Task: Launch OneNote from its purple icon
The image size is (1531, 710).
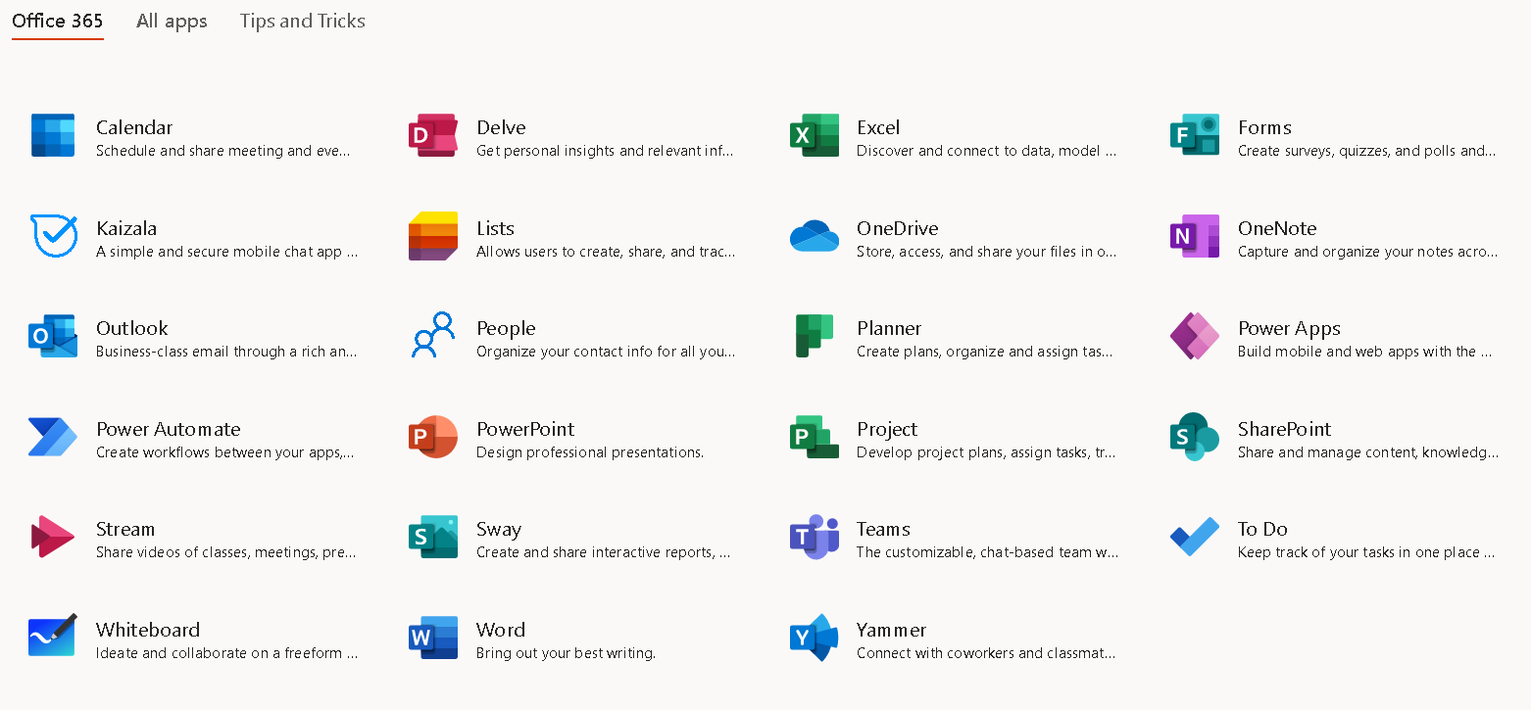Action: pyautogui.click(x=1194, y=236)
